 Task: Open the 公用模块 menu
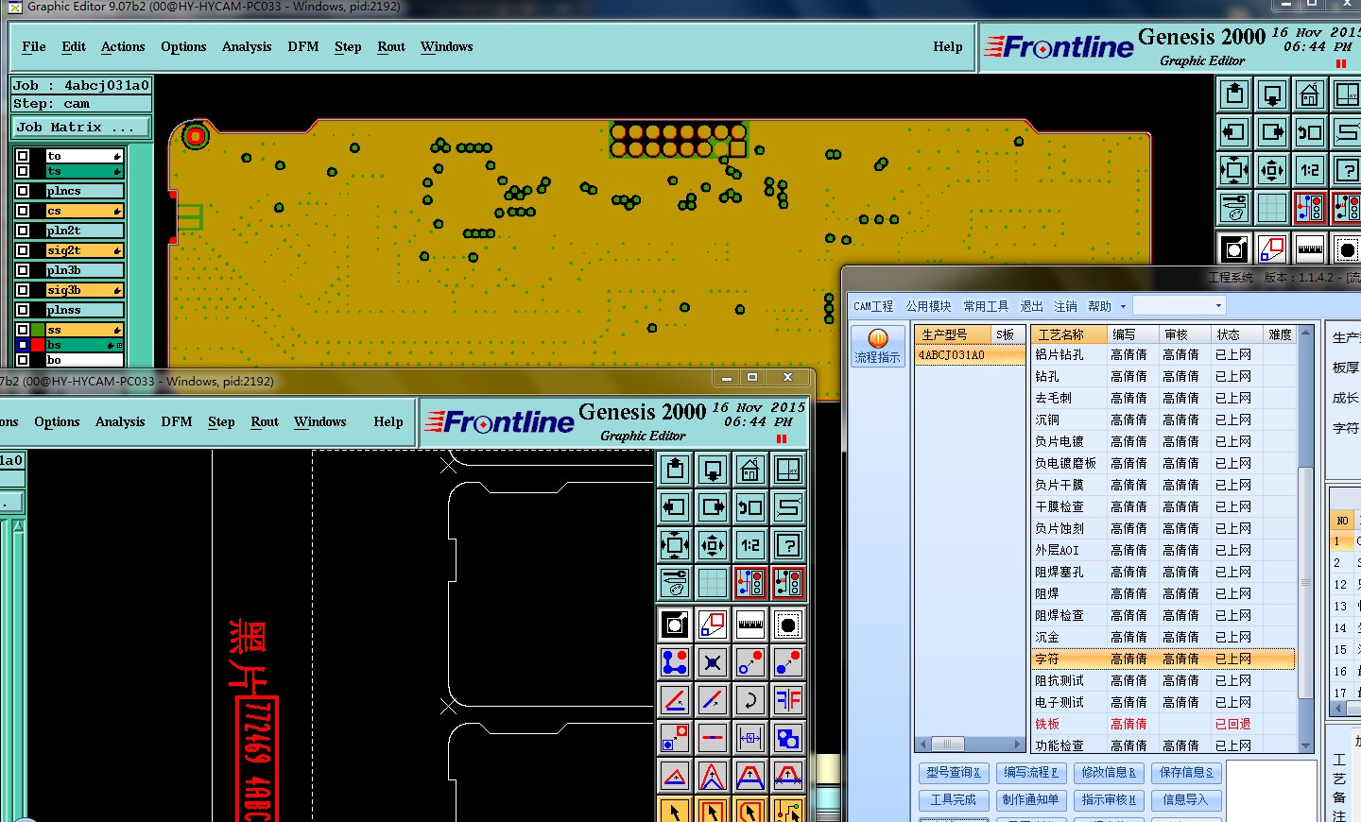[x=928, y=306]
